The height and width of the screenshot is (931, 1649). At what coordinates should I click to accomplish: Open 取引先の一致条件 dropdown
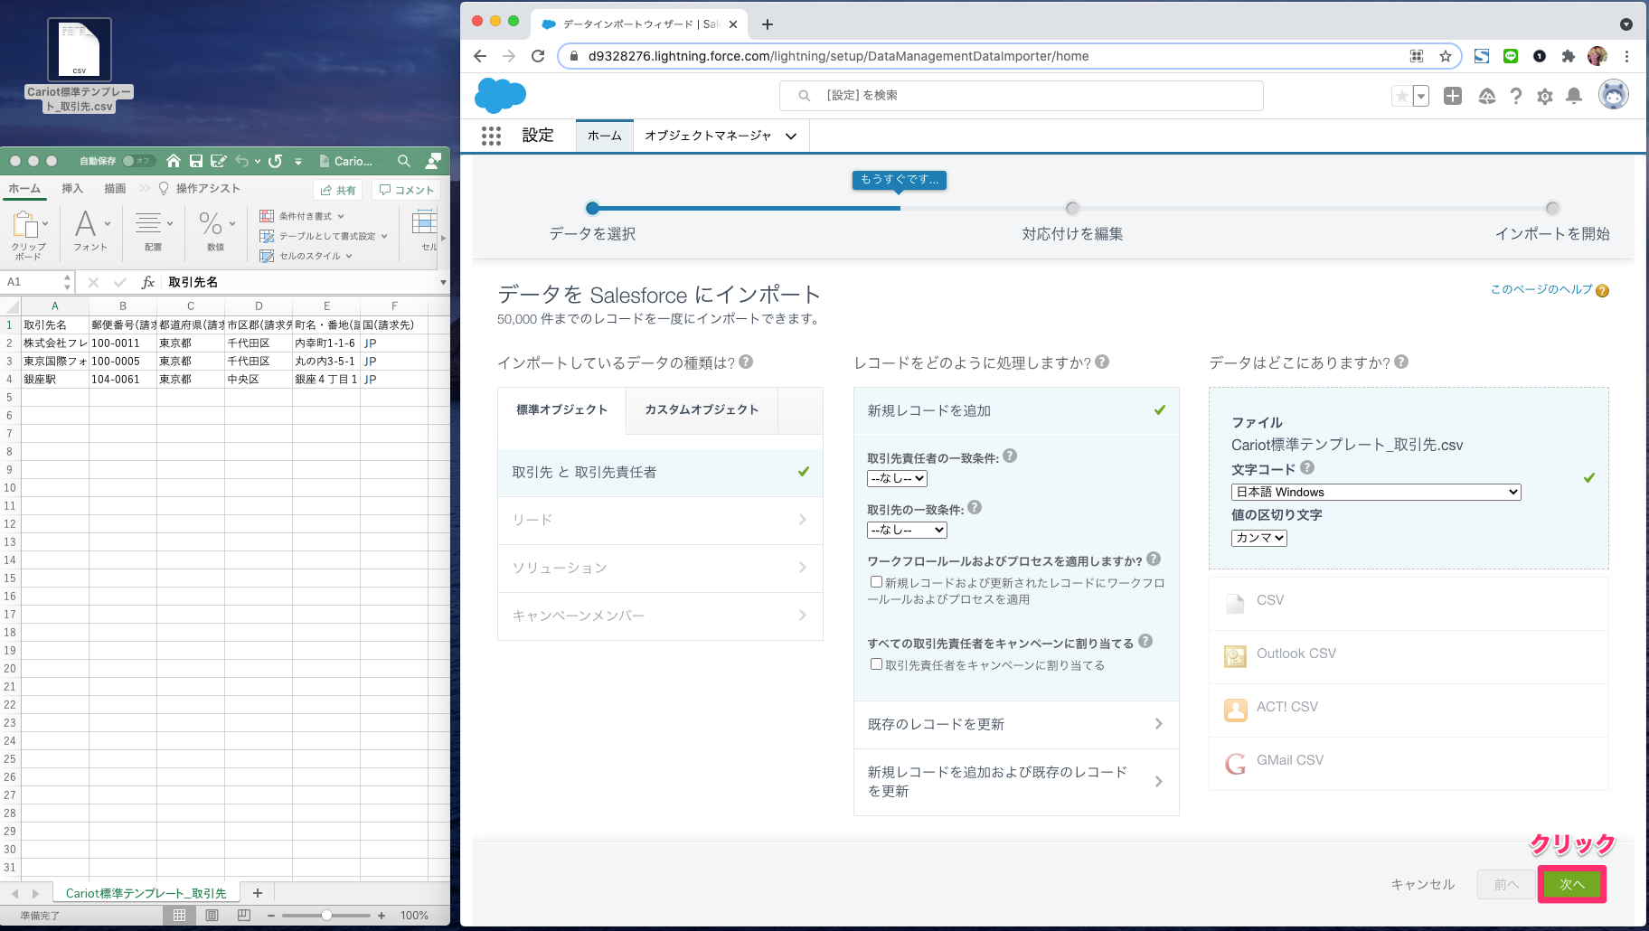[x=907, y=530]
